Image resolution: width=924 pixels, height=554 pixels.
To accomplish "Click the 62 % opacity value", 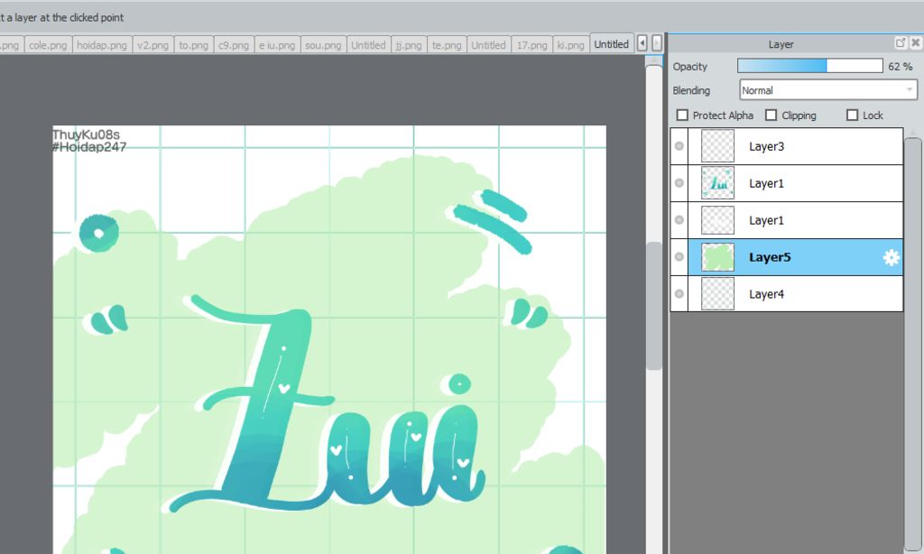I will tap(900, 67).
